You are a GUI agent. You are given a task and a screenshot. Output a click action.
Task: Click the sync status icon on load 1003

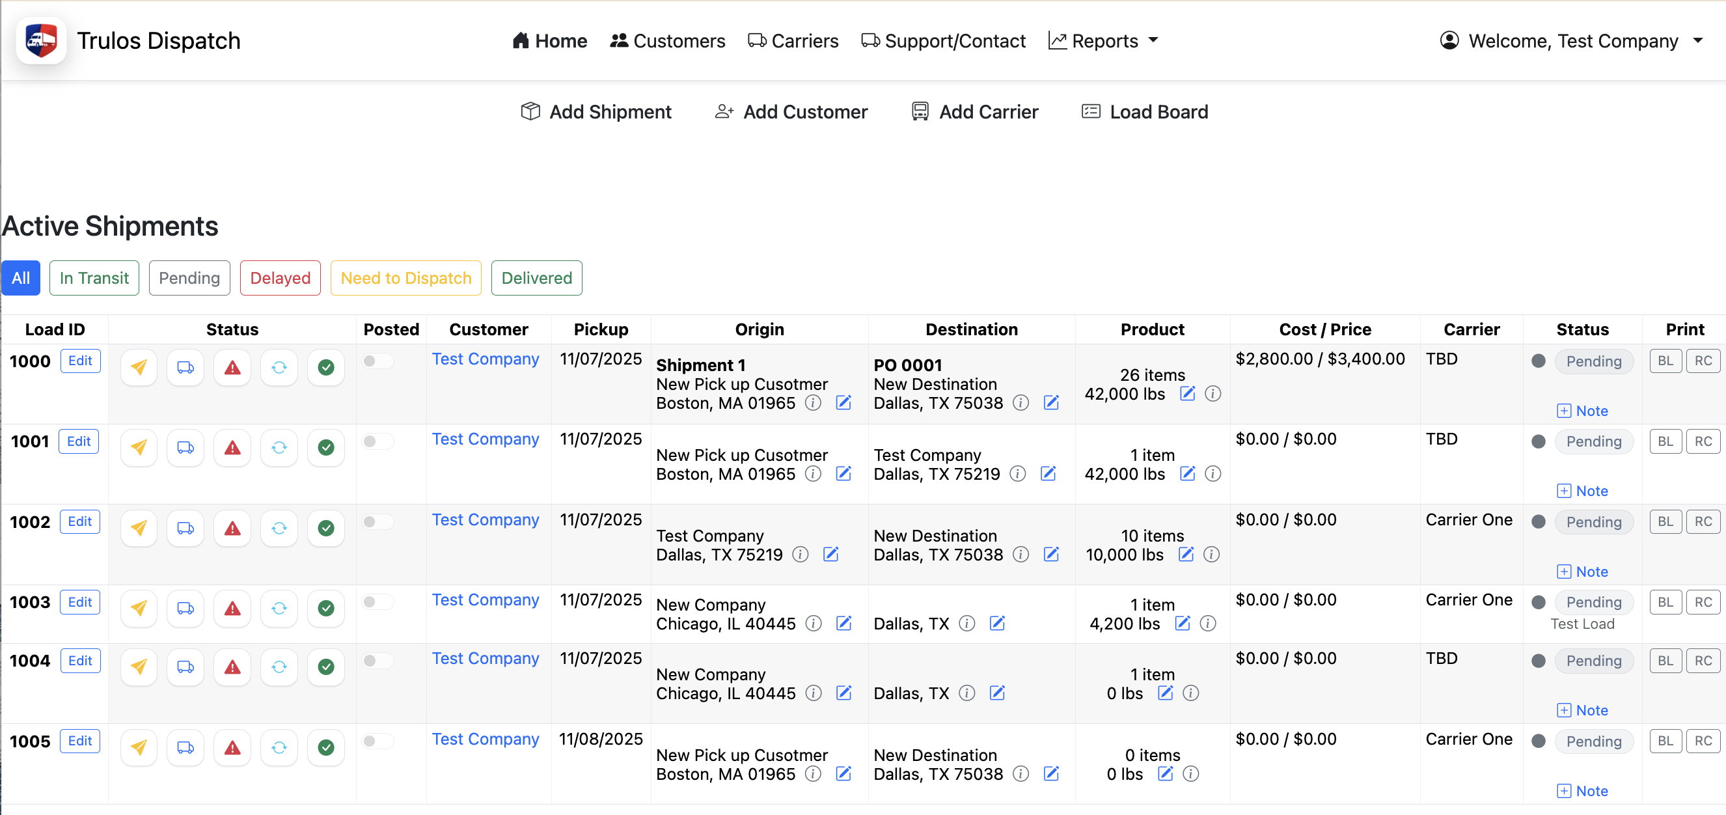click(279, 608)
